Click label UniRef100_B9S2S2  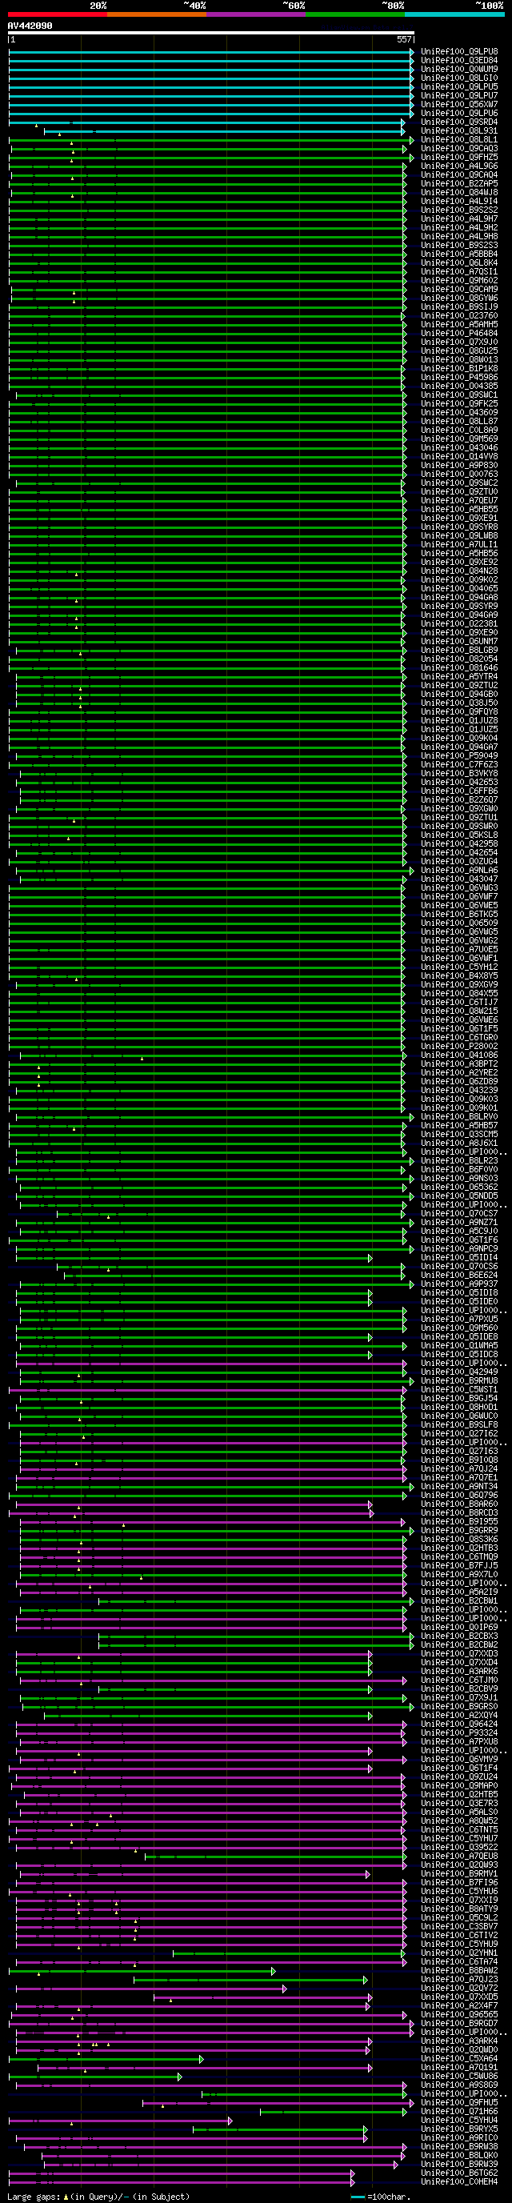coord(459,210)
